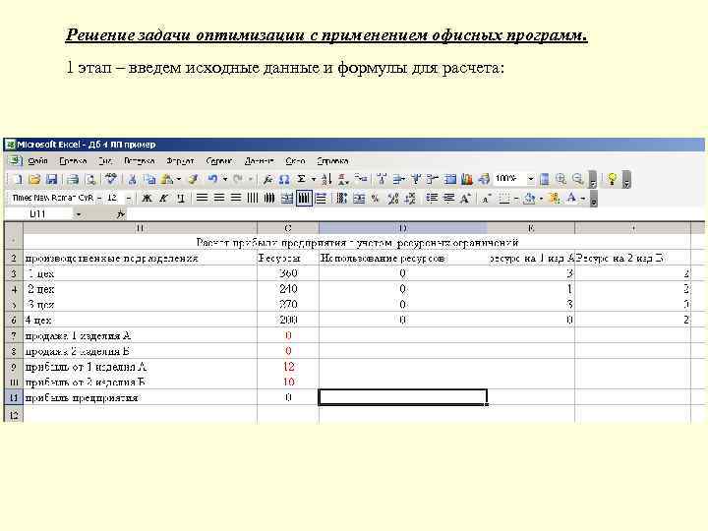Screen dimensions: 708x531
Task: Select cell with value 360
Action: point(288,273)
